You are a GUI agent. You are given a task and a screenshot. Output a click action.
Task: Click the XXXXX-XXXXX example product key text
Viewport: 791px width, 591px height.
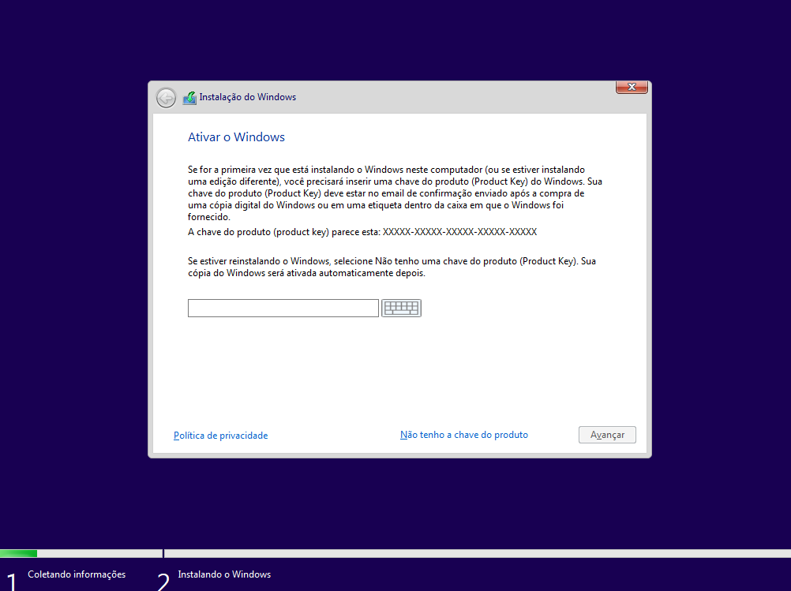[x=459, y=232]
